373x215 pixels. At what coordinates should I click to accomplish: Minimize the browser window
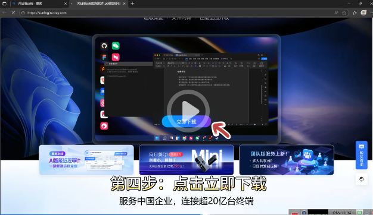(x=349, y=4)
